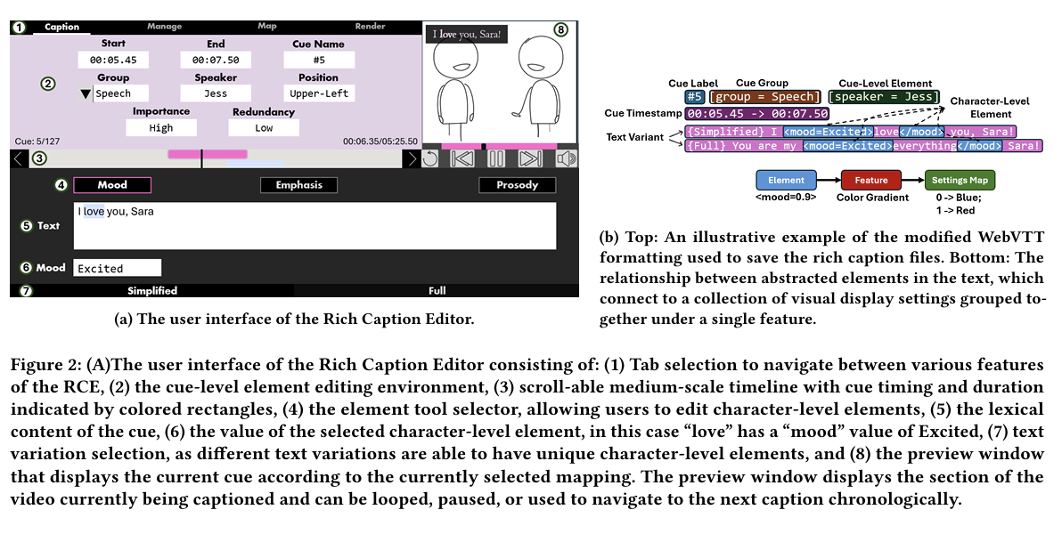Select the Full text variation
This screenshot has width=1062, height=534.
(x=437, y=290)
